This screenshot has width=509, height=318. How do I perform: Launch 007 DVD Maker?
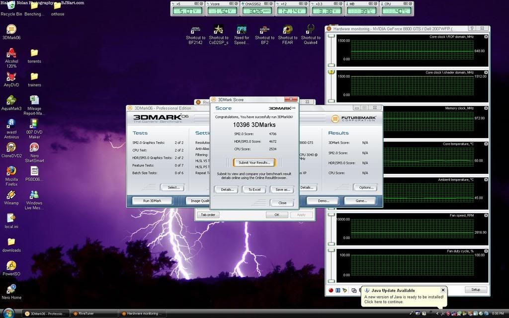click(34, 129)
